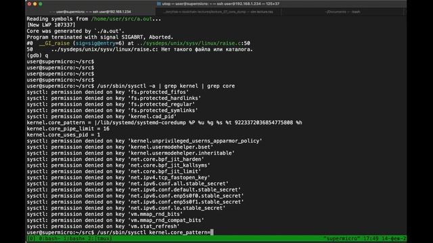Screen dimensions: 433x243
Task: Click 'net.ipv4.tcp_fastopen_key' key
Action: point(169,178)
